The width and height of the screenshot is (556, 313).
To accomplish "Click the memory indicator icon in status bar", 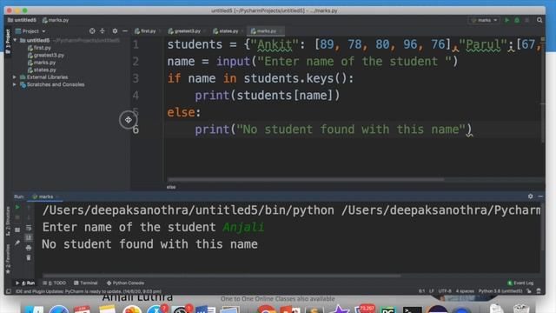I will tap(539, 291).
